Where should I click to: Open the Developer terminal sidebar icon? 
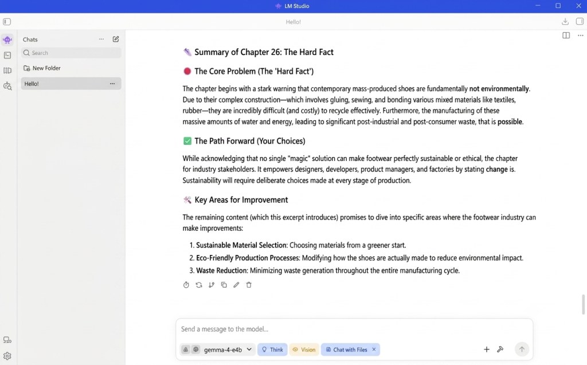[x=7, y=55]
